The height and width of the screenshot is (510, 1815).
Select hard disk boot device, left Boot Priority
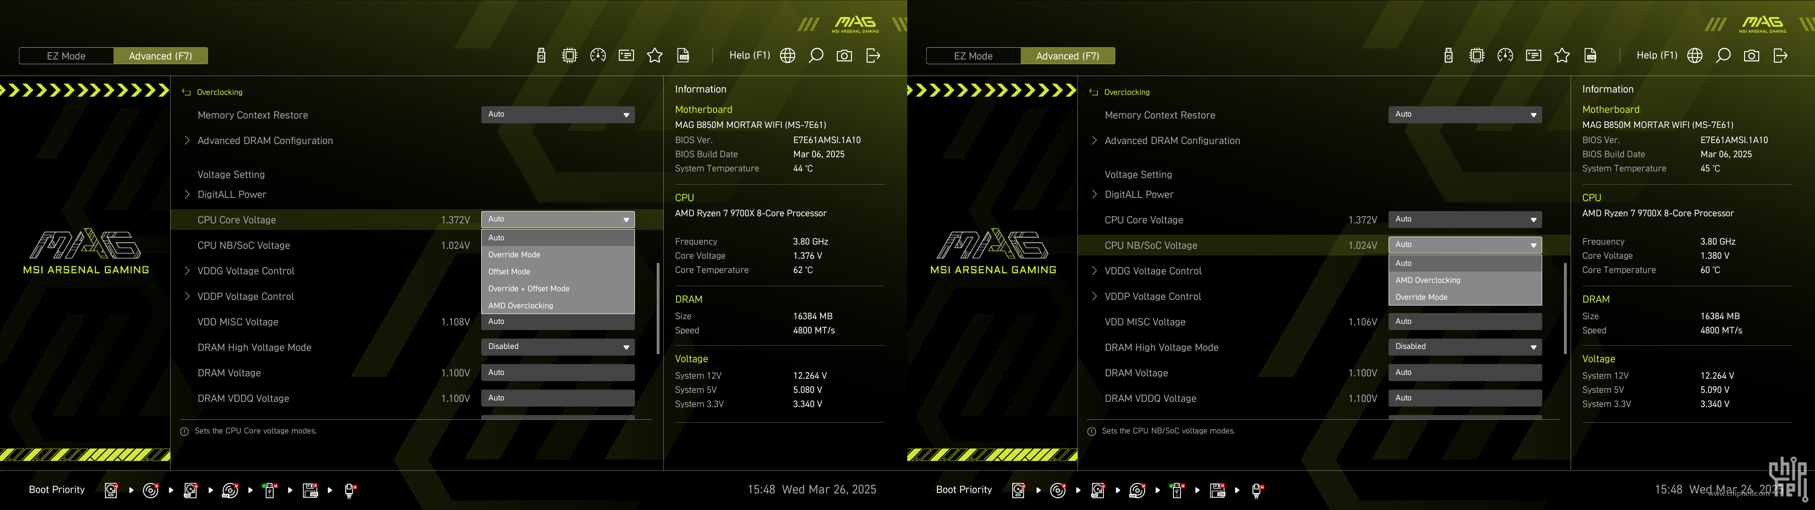point(111,490)
